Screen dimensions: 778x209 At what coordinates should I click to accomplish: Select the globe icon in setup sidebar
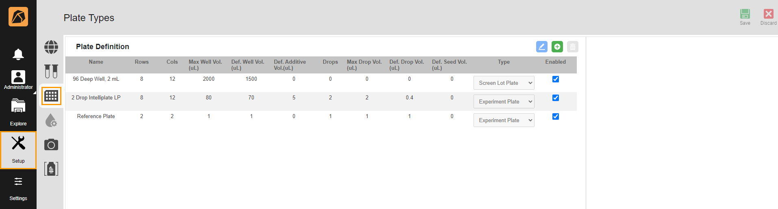(51, 47)
